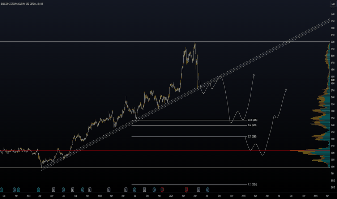Click the earnings marker just before Mar 2023

pyautogui.click(x=109, y=190)
